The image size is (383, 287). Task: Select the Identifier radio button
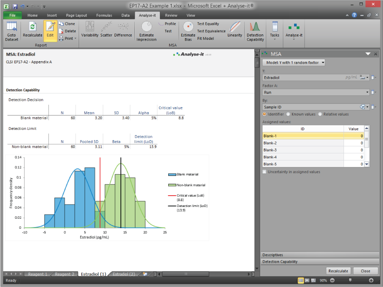265,114
